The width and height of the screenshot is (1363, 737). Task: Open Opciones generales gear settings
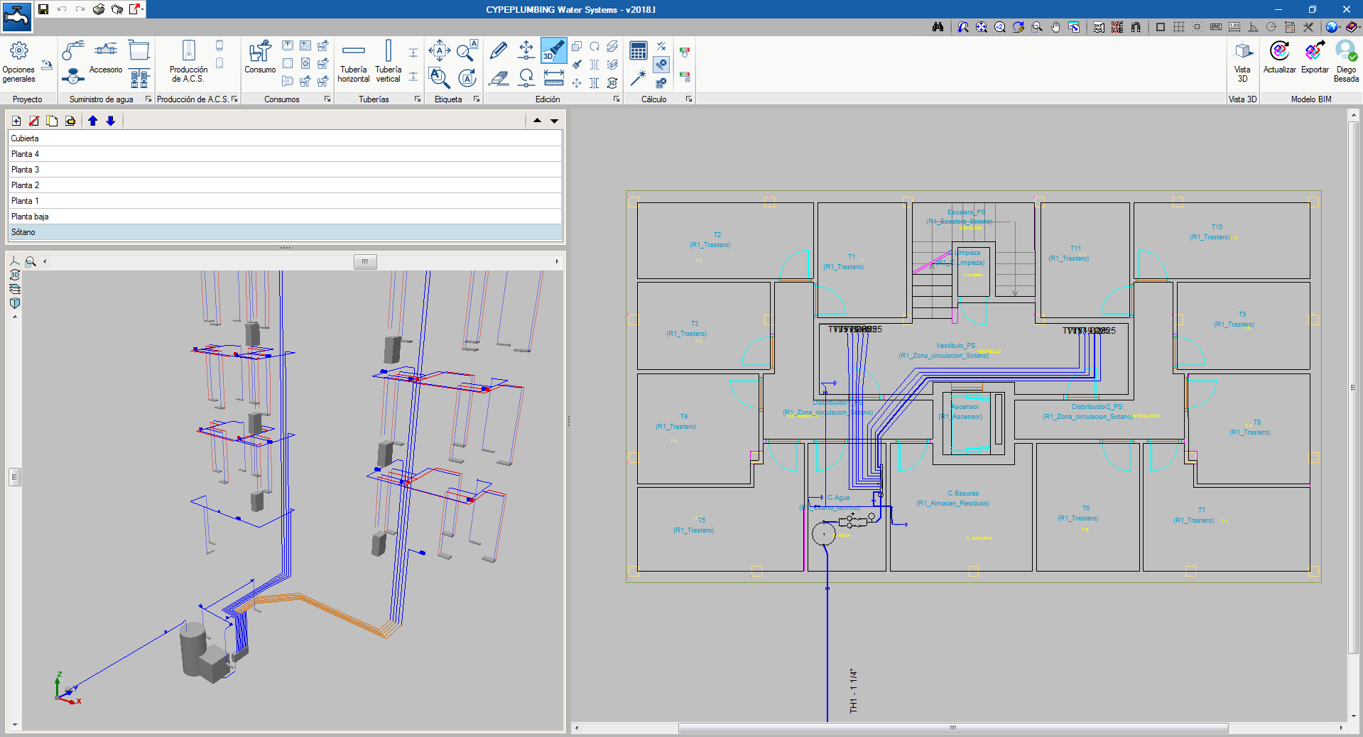(x=18, y=62)
